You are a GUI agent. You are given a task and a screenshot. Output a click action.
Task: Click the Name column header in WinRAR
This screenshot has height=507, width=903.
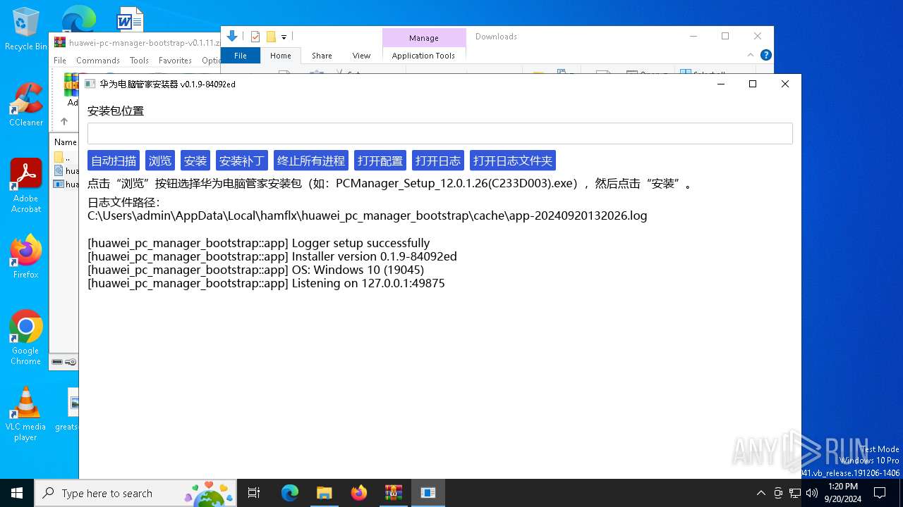(66, 142)
